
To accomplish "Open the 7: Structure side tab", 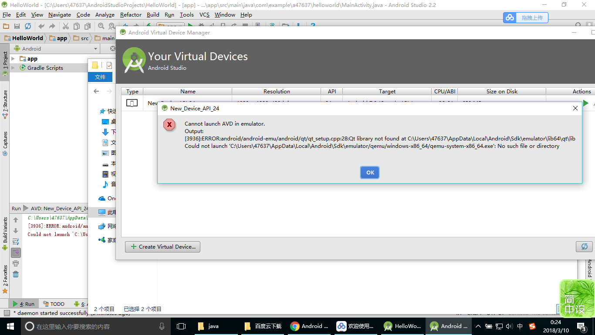I will [5, 104].
